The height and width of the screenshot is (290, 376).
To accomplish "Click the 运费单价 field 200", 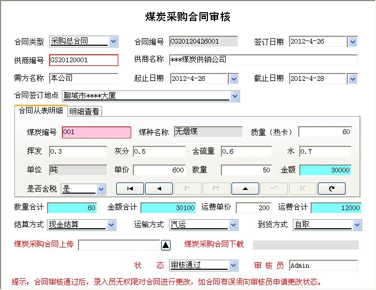I will 254,208.
